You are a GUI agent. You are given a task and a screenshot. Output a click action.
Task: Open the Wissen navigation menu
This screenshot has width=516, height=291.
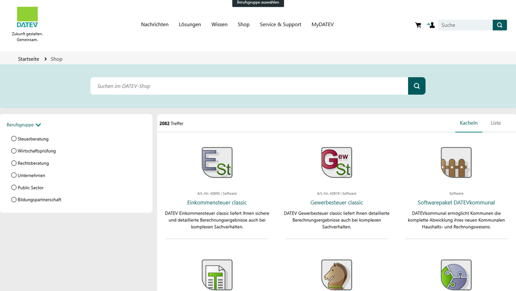coord(219,24)
